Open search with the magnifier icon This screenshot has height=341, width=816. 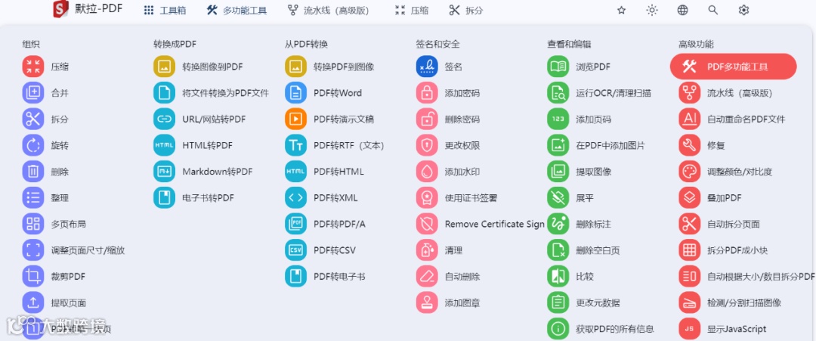click(x=713, y=10)
